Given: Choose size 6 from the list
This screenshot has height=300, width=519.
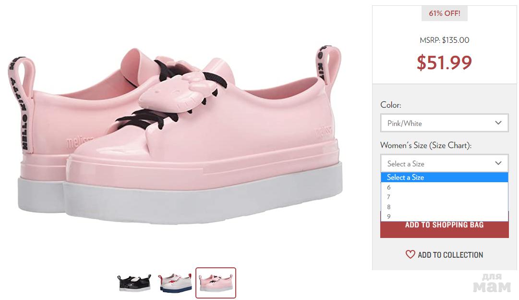Looking at the screenshot, I should click(389, 187).
